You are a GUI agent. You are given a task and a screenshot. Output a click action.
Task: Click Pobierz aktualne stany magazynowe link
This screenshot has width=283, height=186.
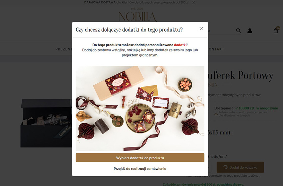243,114
